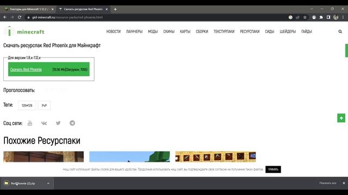Open the СБОРКИ menu item
Viewport: 348px width, 195px height.
pos(202,31)
